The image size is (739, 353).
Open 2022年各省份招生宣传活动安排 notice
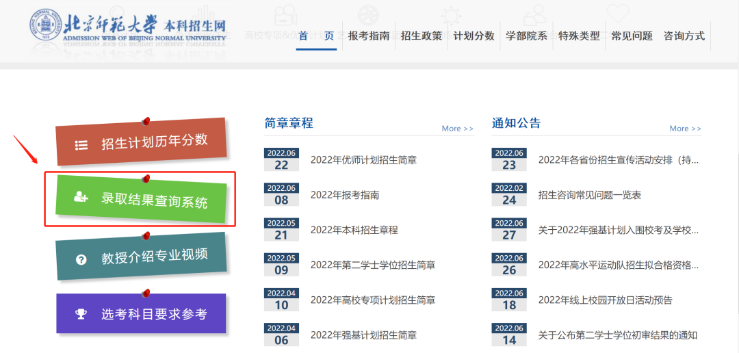click(x=619, y=160)
